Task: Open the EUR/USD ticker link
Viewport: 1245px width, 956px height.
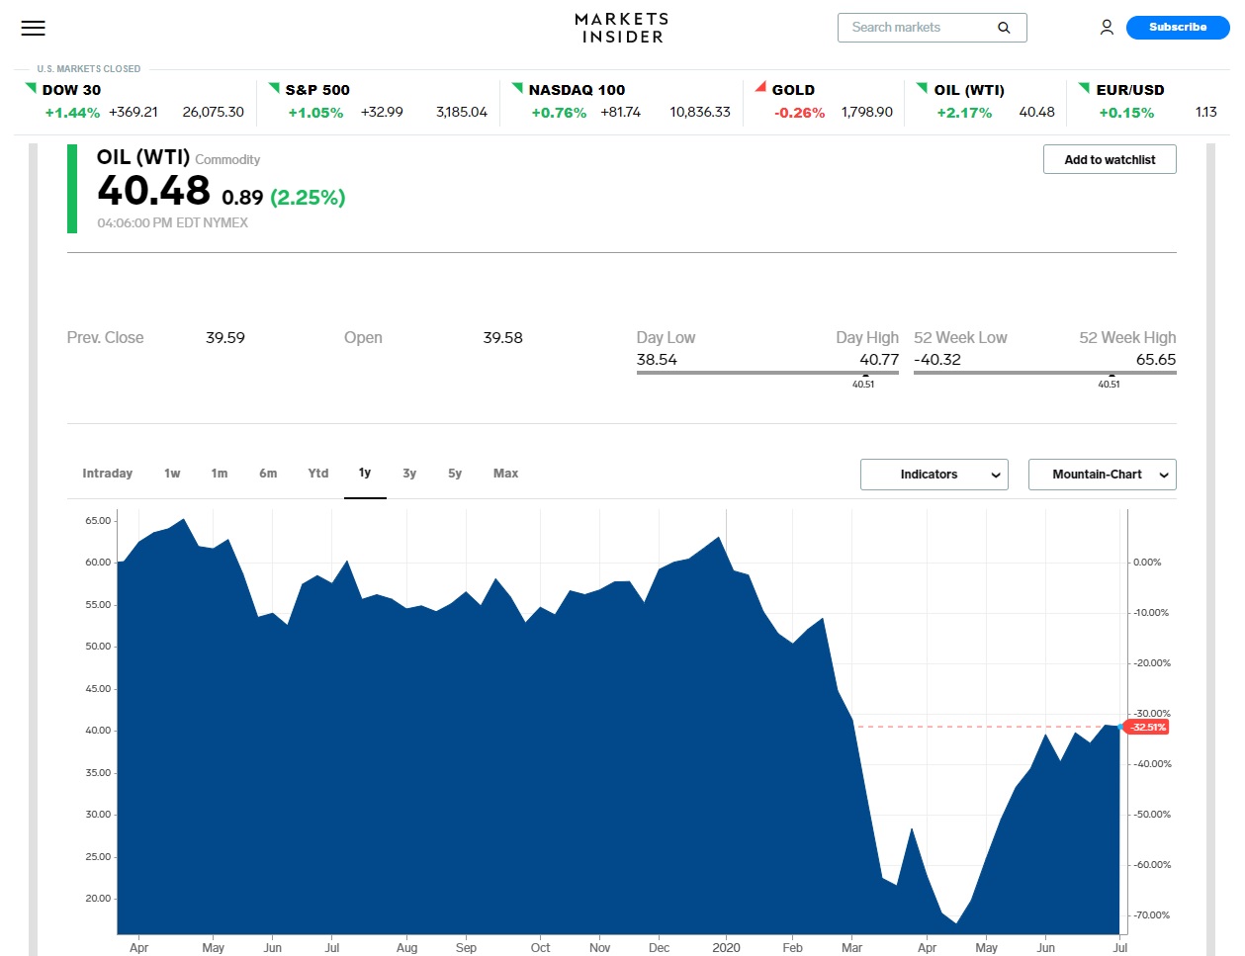Action: click(x=1130, y=90)
